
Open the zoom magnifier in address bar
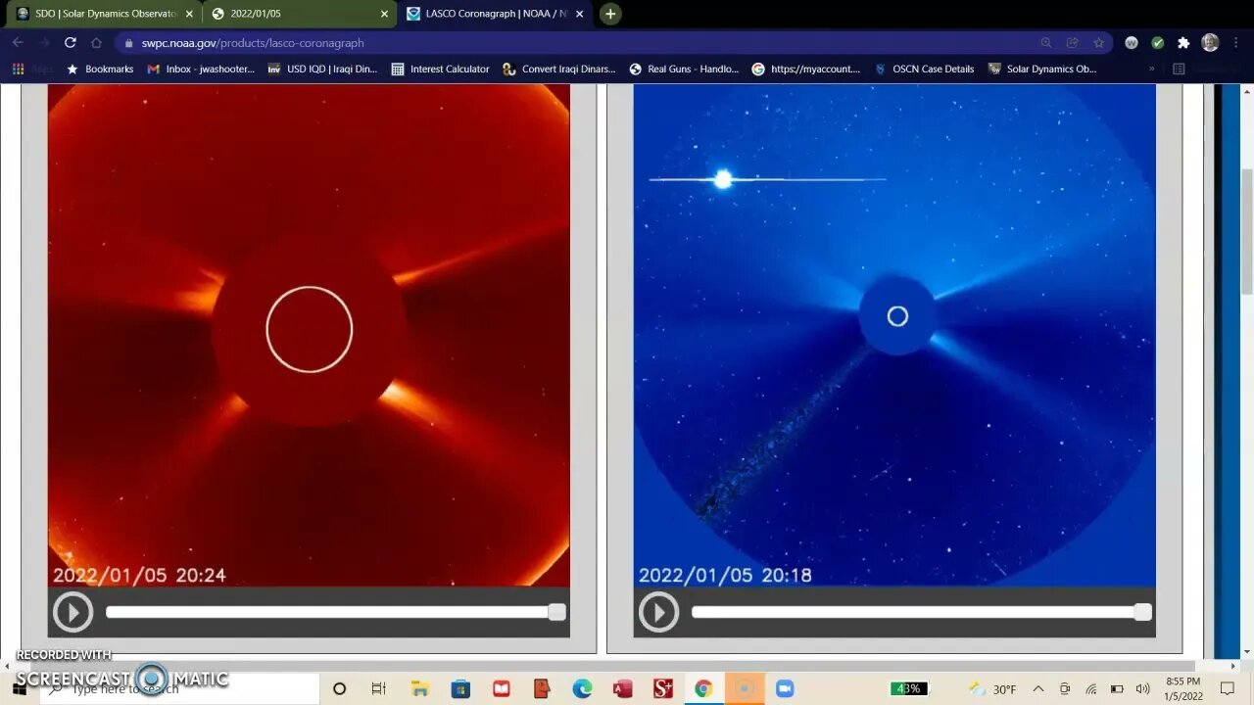pos(1046,43)
